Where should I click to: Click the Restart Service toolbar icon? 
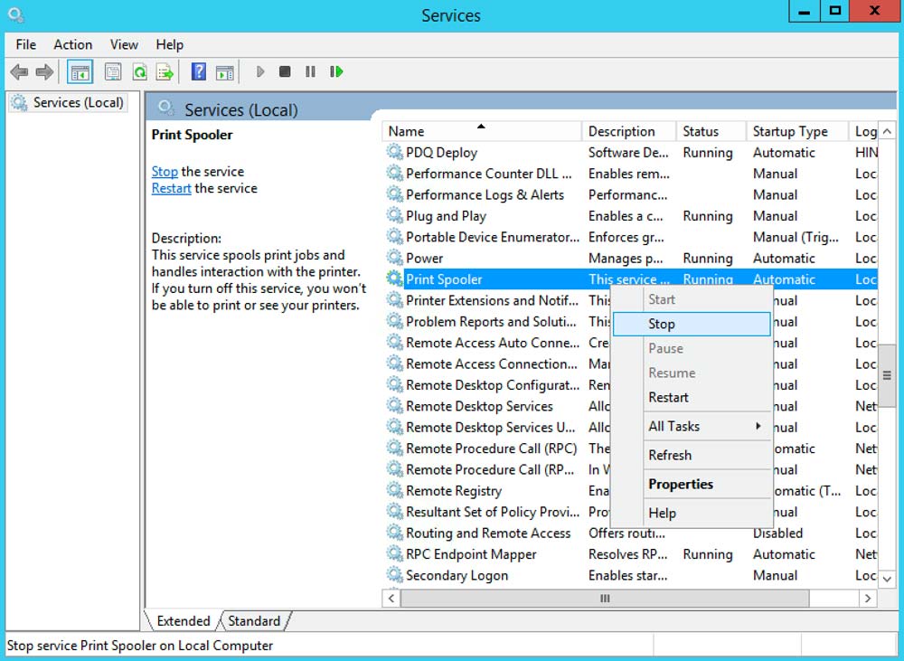(x=336, y=71)
